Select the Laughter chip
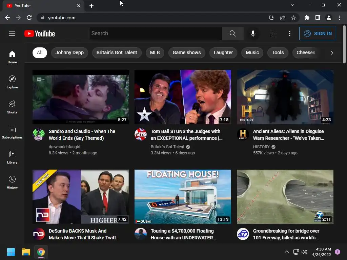This screenshot has width=347, height=260. 223,52
